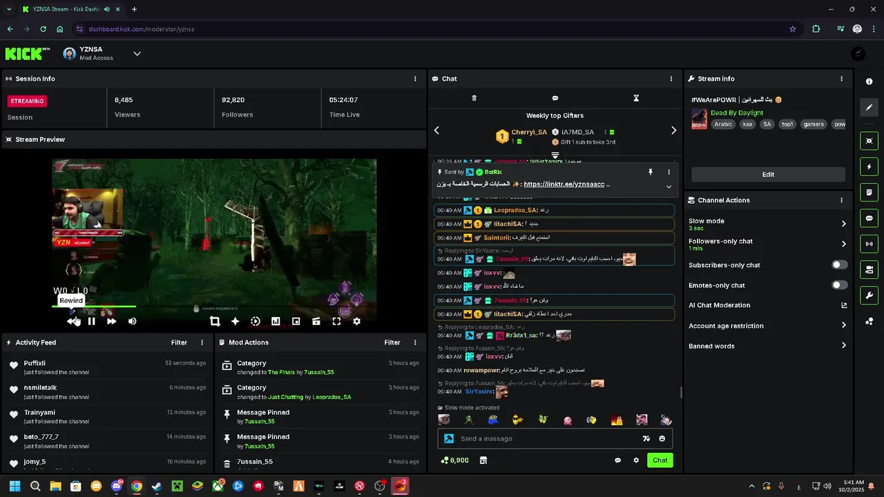
Task: Enable picture-in-picture mode in player
Action: point(296,321)
